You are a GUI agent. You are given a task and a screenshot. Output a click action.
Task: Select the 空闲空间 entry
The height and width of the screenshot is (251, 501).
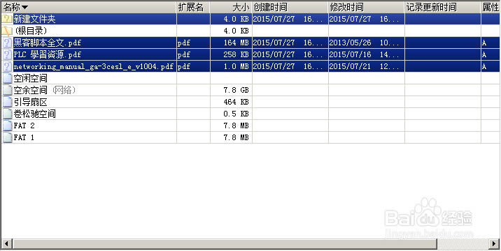coord(30,78)
